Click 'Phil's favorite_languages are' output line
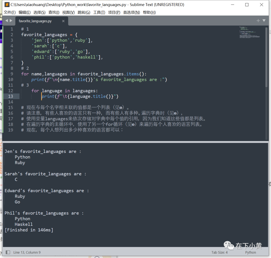The height and width of the screenshot is (258, 271). [x=44, y=213]
